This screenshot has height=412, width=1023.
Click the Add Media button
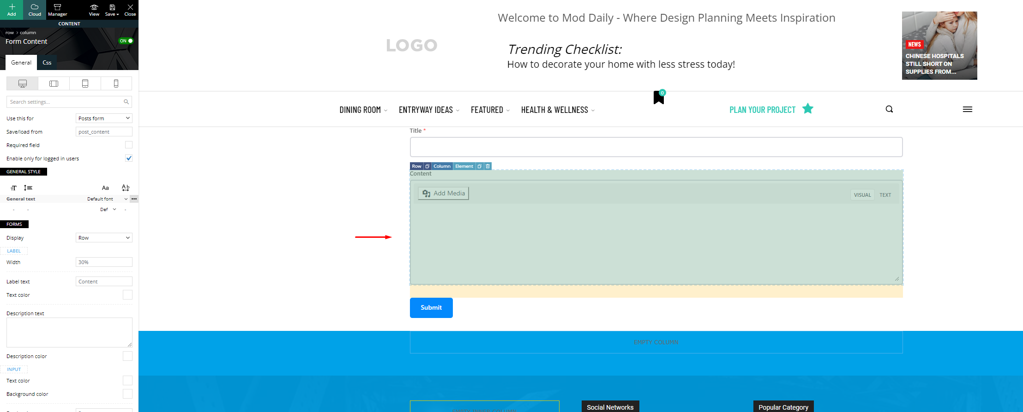click(443, 194)
